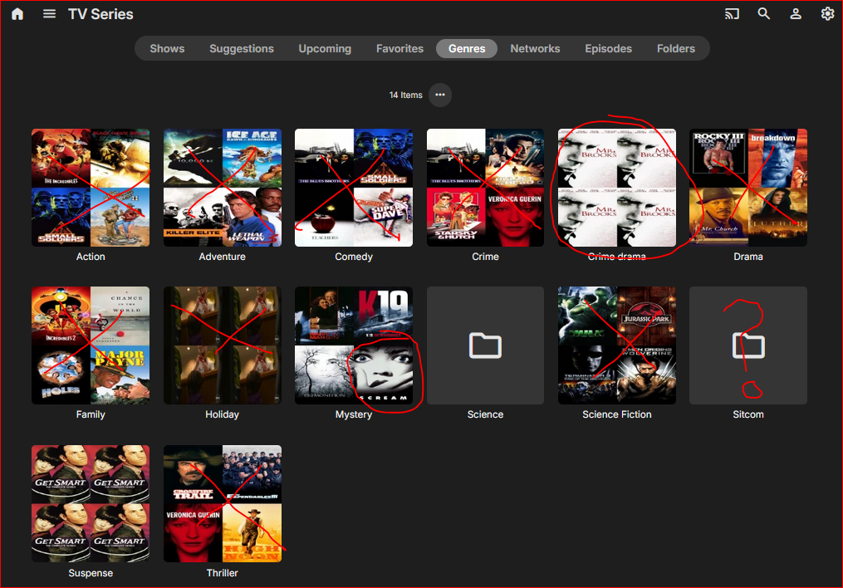Switch to the Upcoming tab
The image size is (843, 588).
(325, 48)
